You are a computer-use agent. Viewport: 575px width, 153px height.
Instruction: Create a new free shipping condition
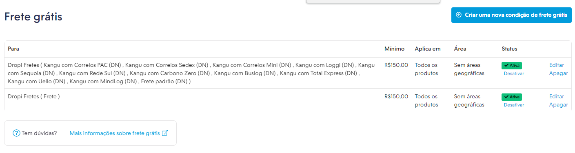[511, 15]
